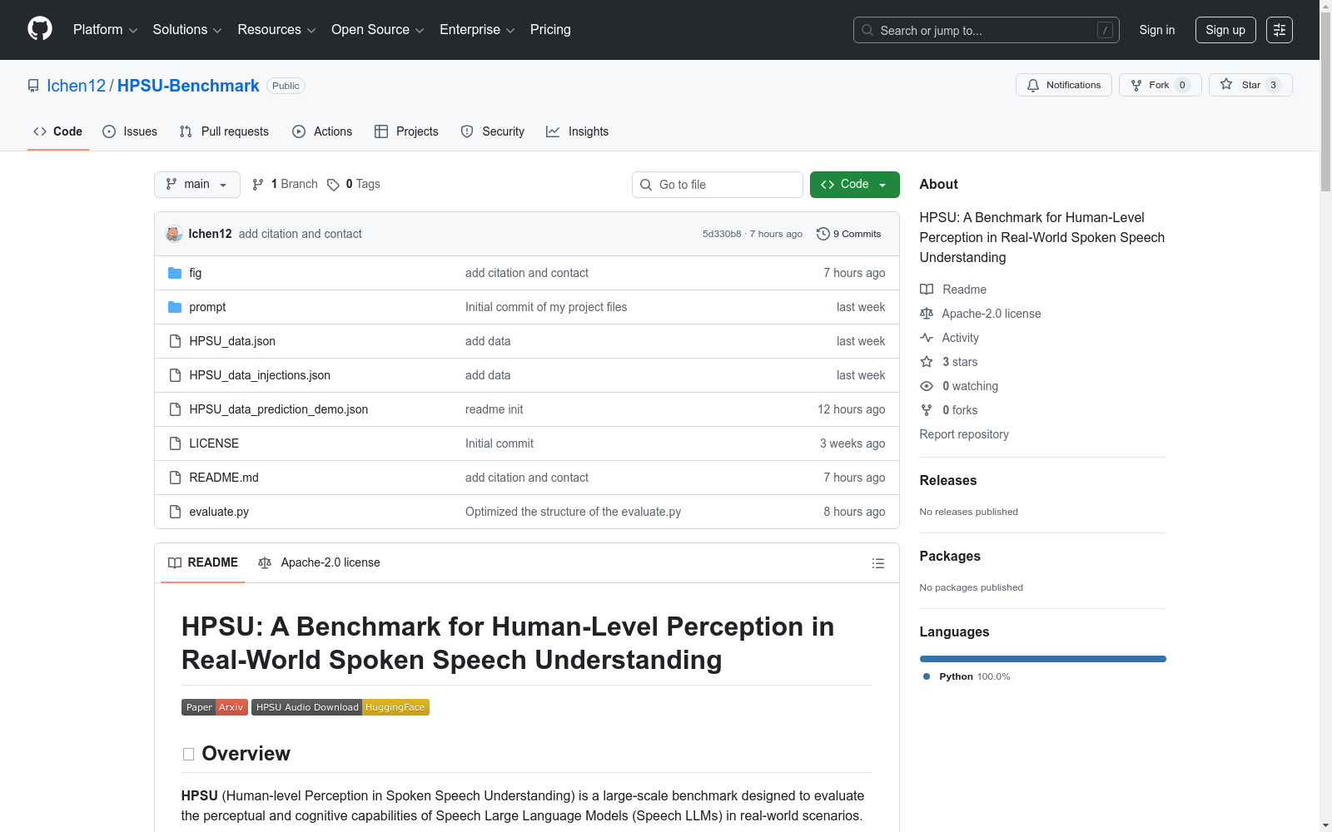Click the Notifications bell button
Screen dimensions: 1332x832
click(1064, 85)
